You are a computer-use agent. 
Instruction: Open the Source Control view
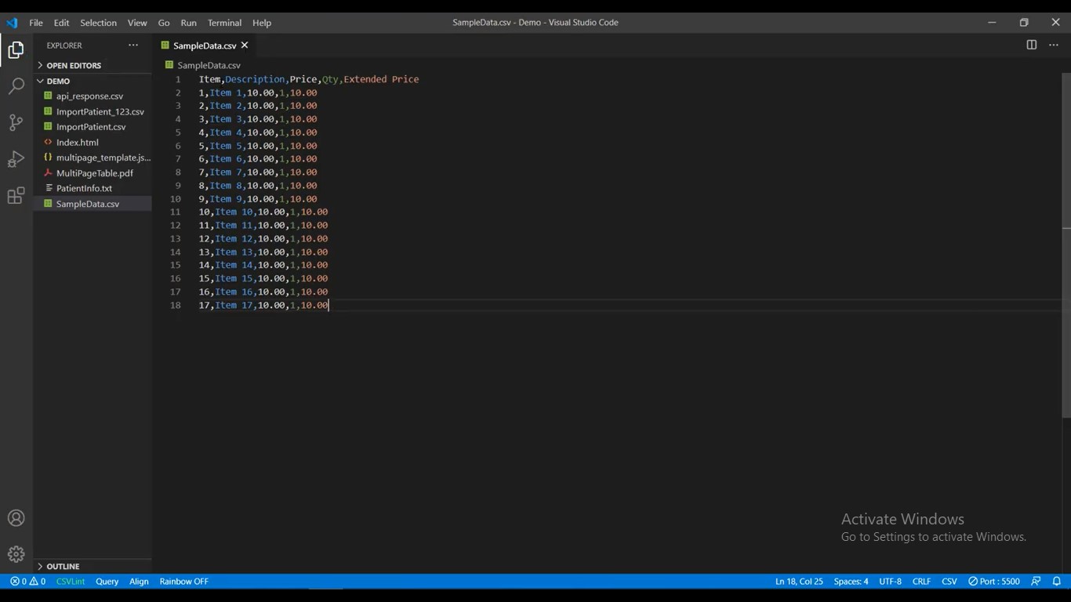click(16, 122)
